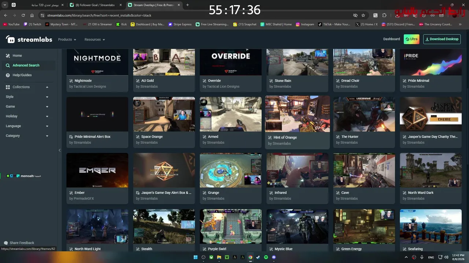Open the Dread Choir theme title
The height and width of the screenshot is (263, 469).
pos(350,81)
